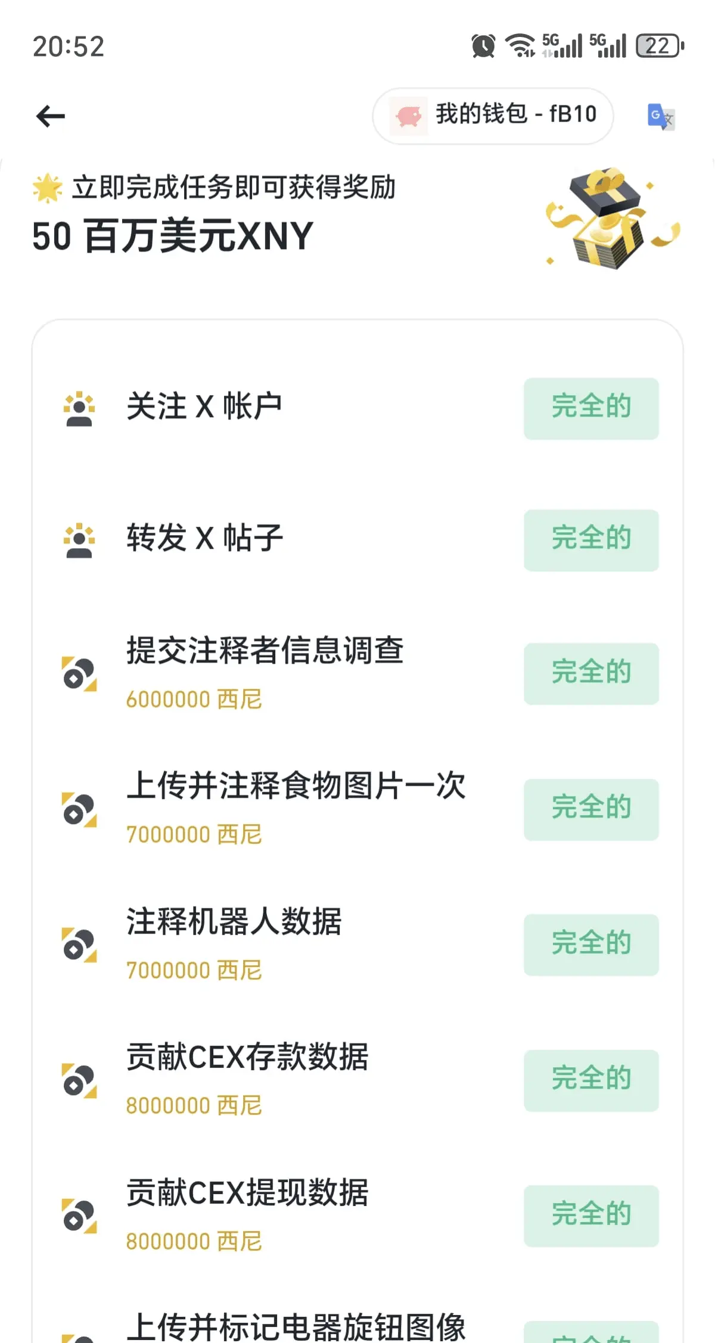Tap the back arrow icon
The height and width of the screenshot is (1343, 715).
point(51,116)
